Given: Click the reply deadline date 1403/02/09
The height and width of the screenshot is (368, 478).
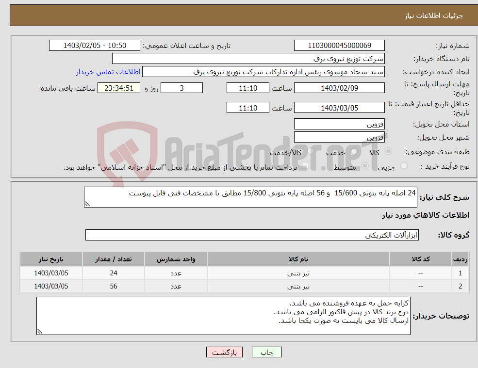Looking at the screenshot, I should tap(339, 88).
